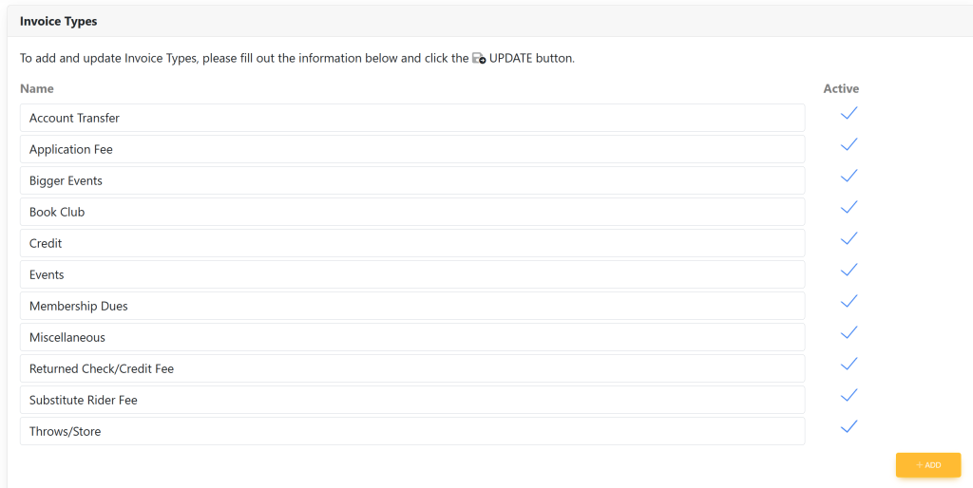Edit the Membership Dues name field
The height and width of the screenshot is (488, 973).
[x=412, y=306]
